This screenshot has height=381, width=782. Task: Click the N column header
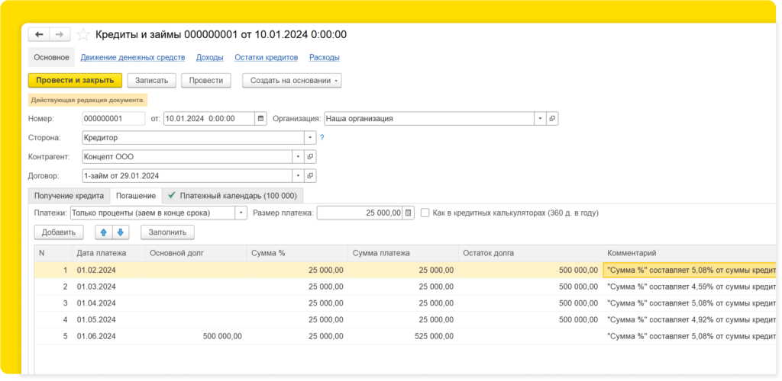[53, 253]
